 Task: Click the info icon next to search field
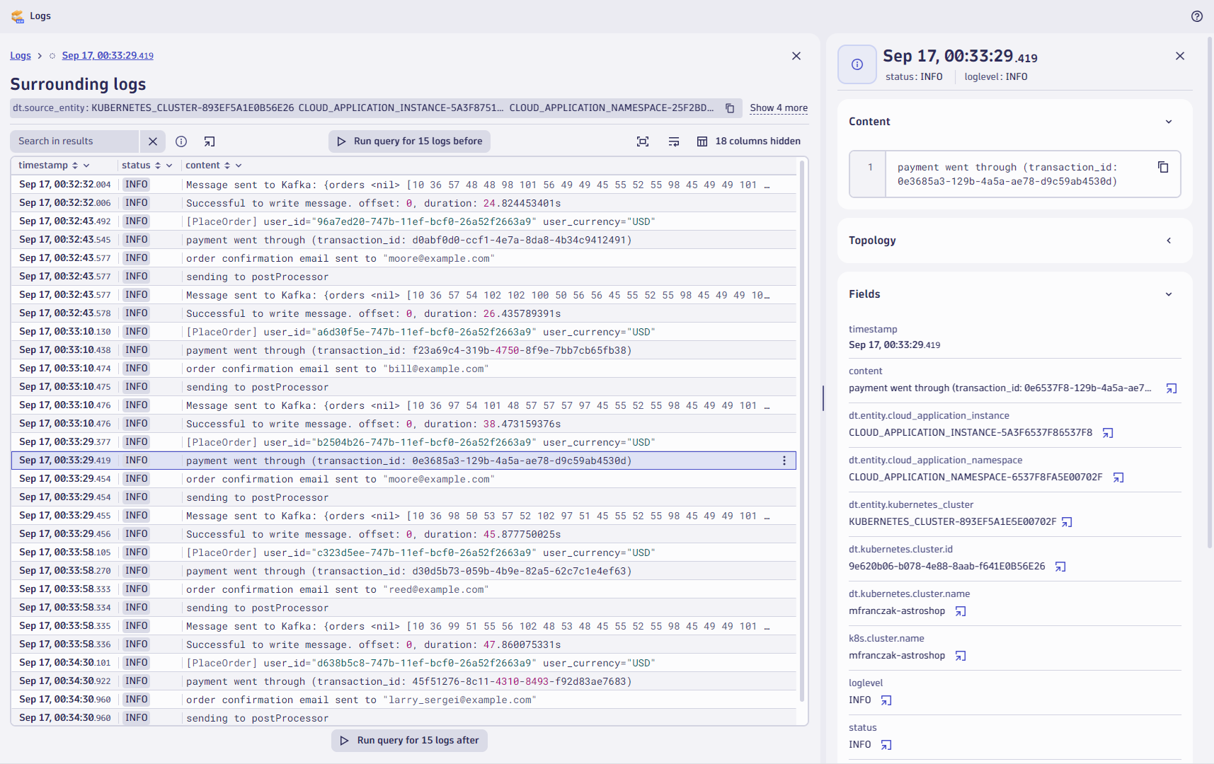[181, 141]
